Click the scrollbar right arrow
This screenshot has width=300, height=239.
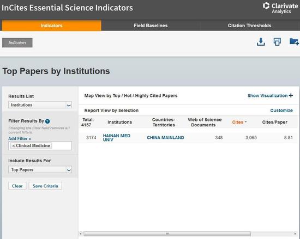pyautogui.click(x=295, y=234)
